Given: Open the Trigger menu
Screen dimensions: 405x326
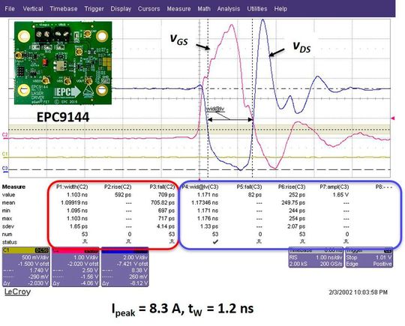Looking at the screenshot, I should (x=94, y=9).
